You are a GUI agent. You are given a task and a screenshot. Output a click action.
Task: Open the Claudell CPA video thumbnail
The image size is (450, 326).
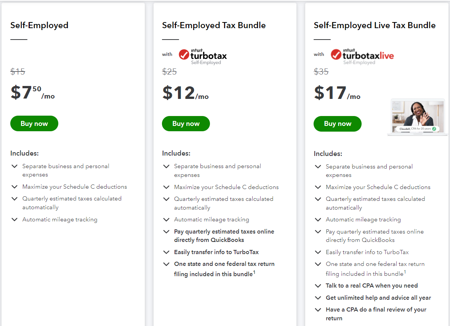click(418, 117)
